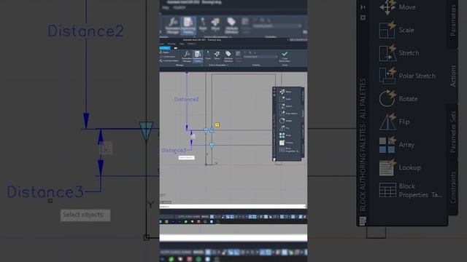Click Array in enlarged background palette
This screenshot has width=467, height=262.
click(x=397, y=145)
